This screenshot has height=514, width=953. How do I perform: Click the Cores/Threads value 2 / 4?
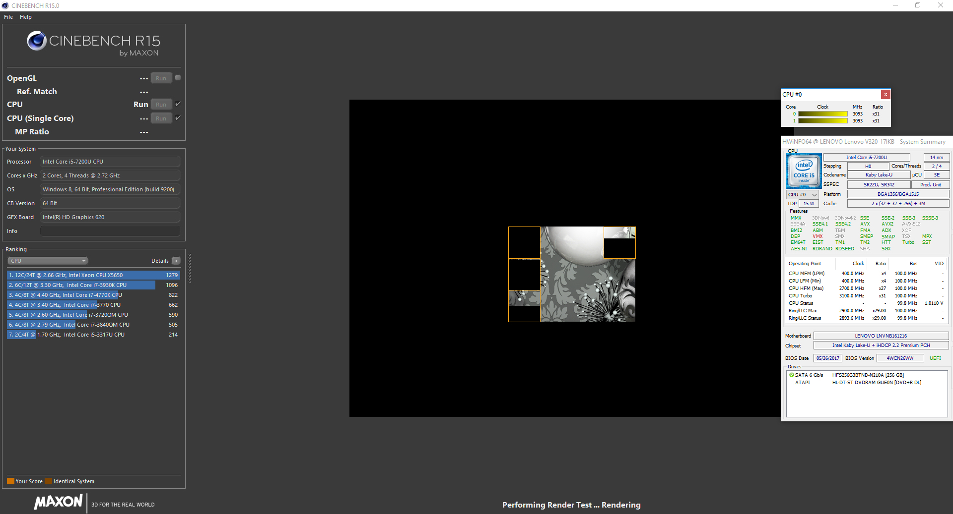937,167
